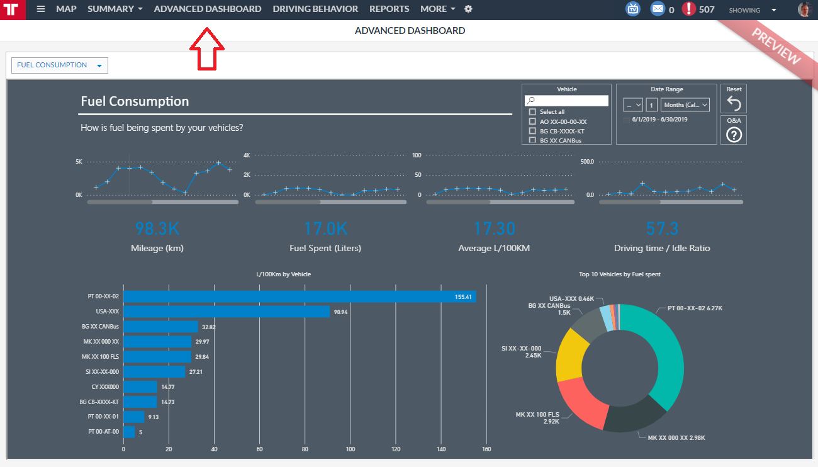Check the Select all vehicle checkbox
This screenshot has width=818, height=467.
click(x=532, y=112)
